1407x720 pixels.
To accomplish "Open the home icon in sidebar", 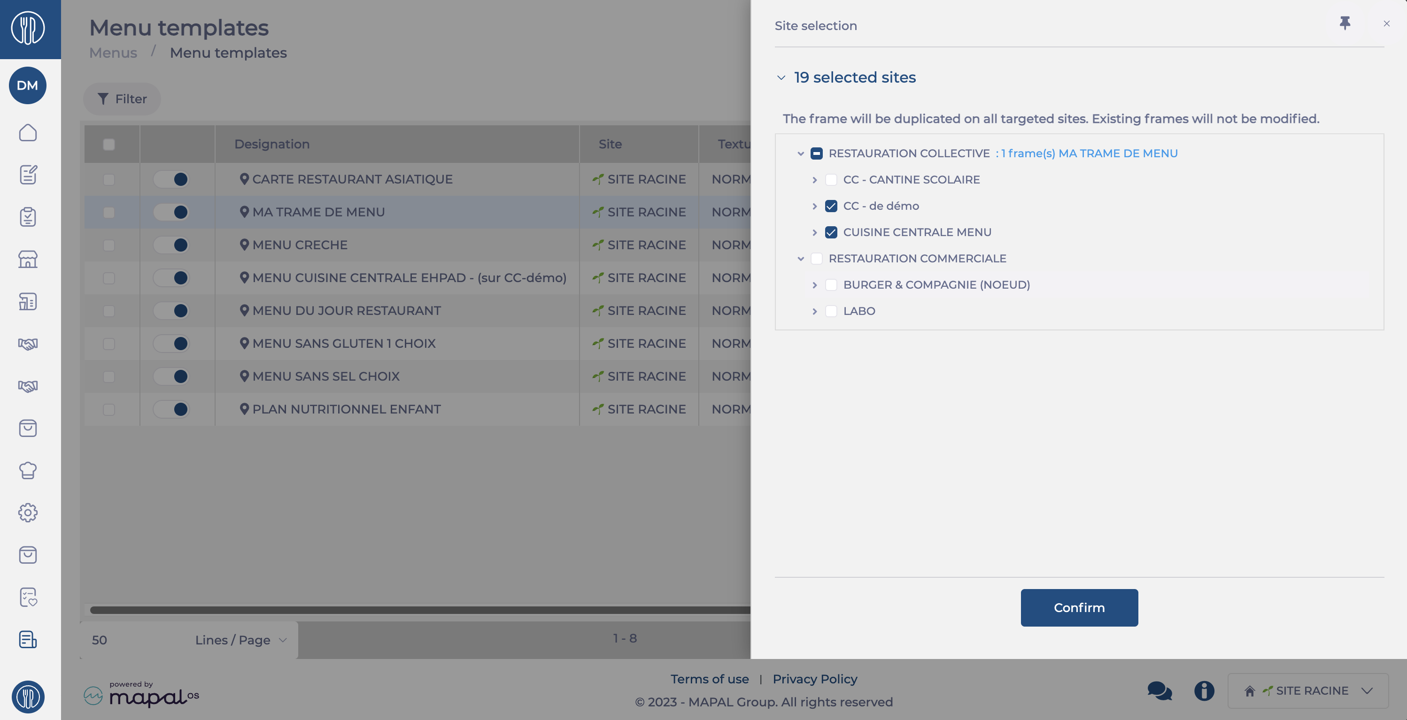I will (28, 133).
